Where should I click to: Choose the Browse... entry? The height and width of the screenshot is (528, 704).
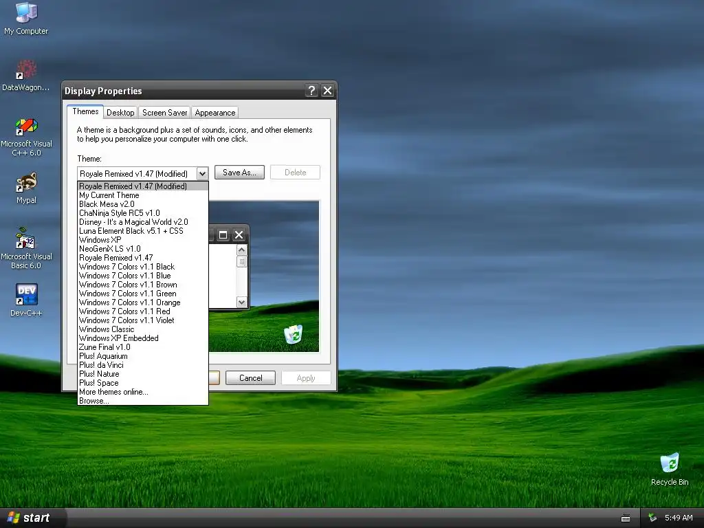tap(143, 401)
